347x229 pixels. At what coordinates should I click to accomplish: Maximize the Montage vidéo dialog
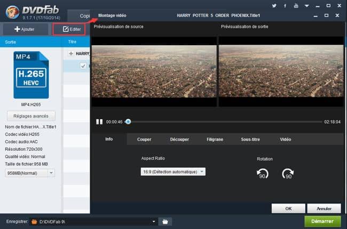[x=326, y=15]
